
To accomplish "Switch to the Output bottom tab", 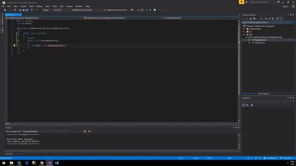I will [x=18, y=154].
